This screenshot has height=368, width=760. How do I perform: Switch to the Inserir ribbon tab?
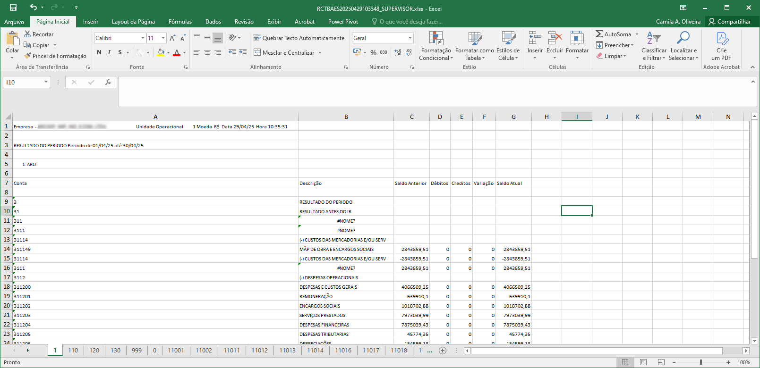tap(91, 22)
